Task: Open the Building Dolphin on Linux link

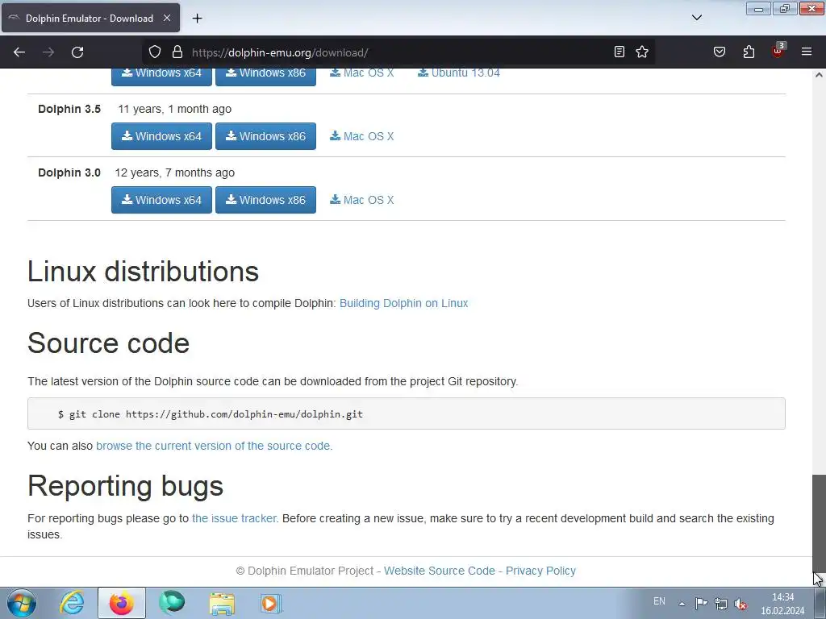Action: click(x=403, y=303)
